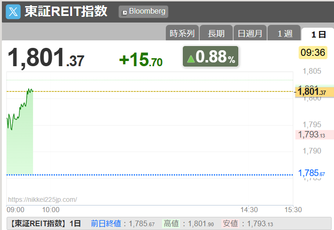334x230 pixels.
Task: Click the 10:00 x-axis label
Action: (51, 210)
